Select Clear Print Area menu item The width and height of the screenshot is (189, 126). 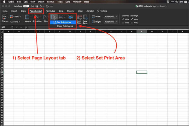[x=63, y=26]
